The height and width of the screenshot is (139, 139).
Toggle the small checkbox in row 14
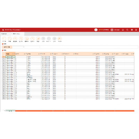14,80
